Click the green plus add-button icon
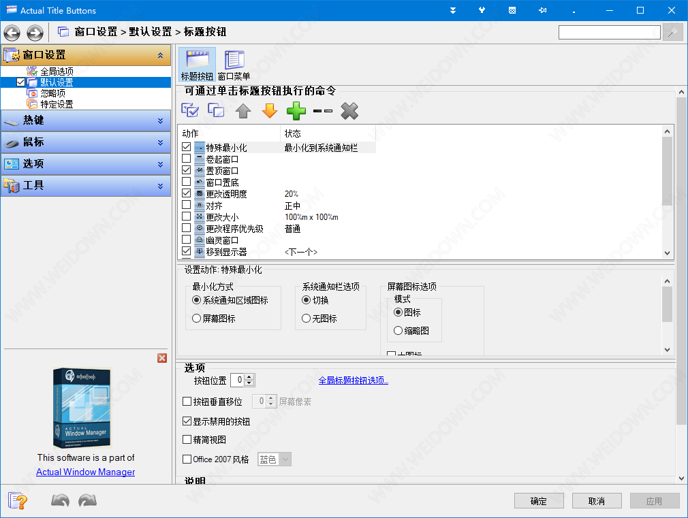688x518 pixels. click(x=296, y=111)
